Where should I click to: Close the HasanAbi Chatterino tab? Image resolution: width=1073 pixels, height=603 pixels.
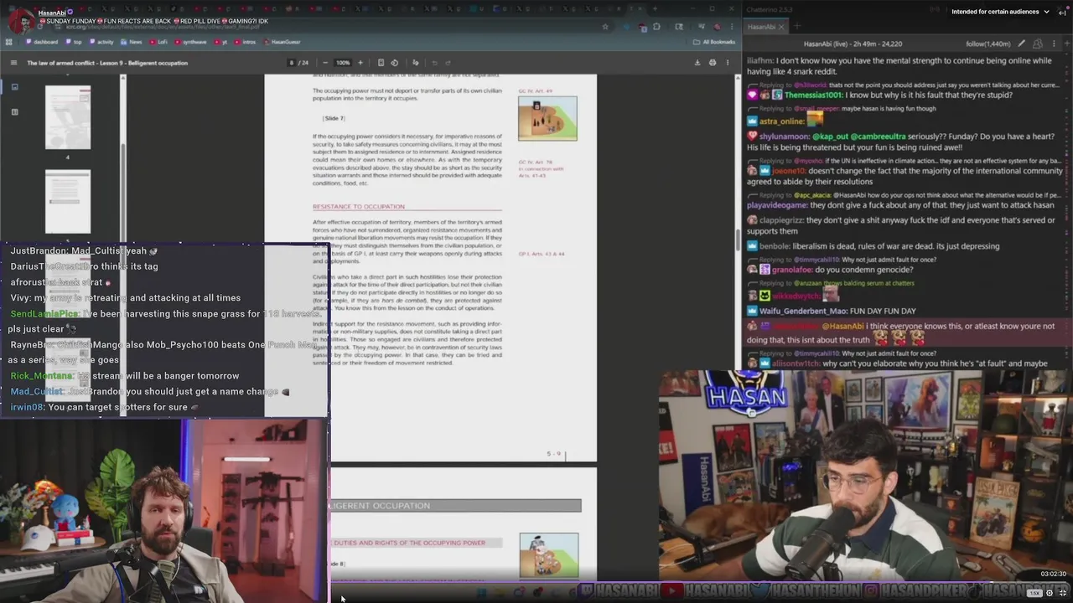[781, 27]
